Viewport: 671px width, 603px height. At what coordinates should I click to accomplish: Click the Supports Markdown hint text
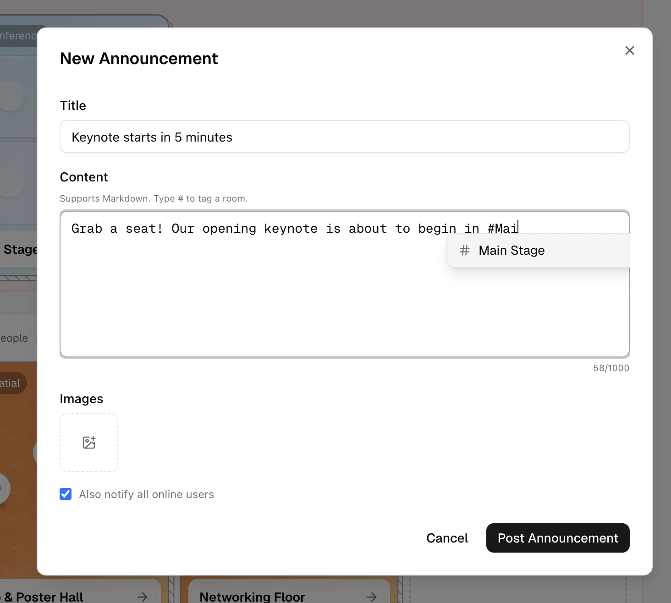[x=154, y=198]
